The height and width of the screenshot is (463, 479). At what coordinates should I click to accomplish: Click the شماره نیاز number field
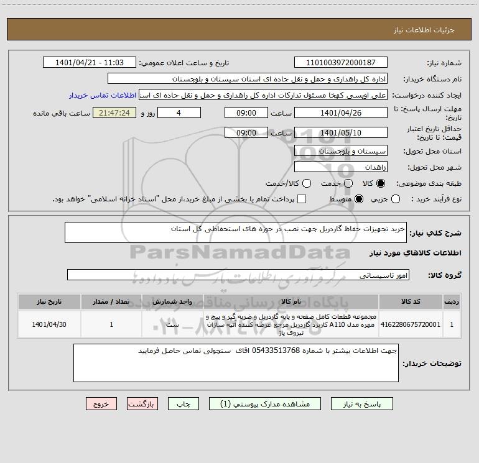pyautogui.click(x=341, y=62)
